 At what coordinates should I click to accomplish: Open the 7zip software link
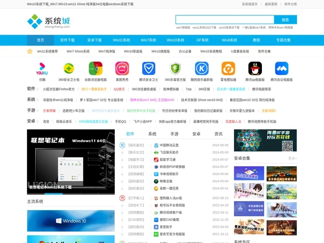(x=189, y=89)
